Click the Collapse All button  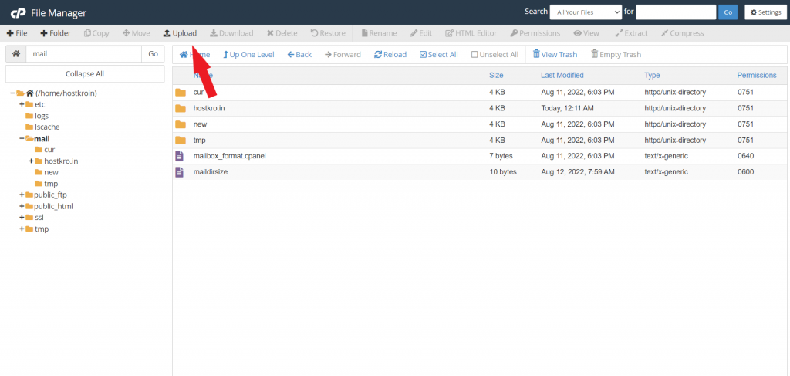[85, 73]
